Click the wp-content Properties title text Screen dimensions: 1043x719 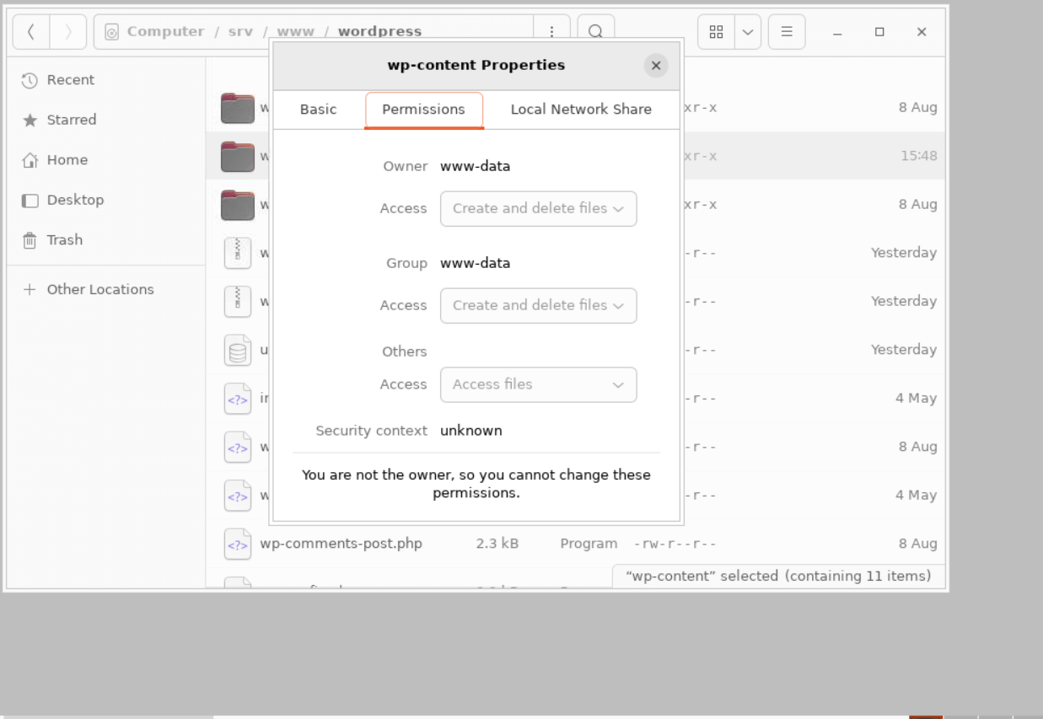pos(476,66)
